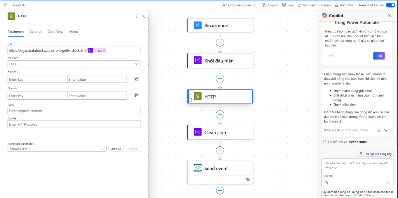Click the Queries Enter value field
Image resolution: width=398 pixels, height=198 pixels.
[x=97, y=96]
